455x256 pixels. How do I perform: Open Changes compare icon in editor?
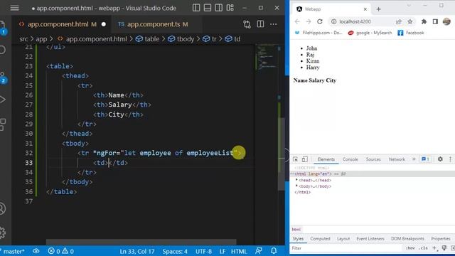coord(247,24)
